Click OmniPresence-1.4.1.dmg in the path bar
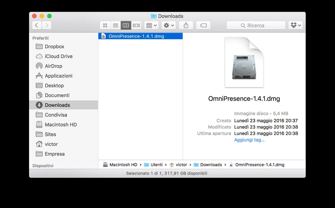Screen dimensions: 335x208 [x=256, y=165]
